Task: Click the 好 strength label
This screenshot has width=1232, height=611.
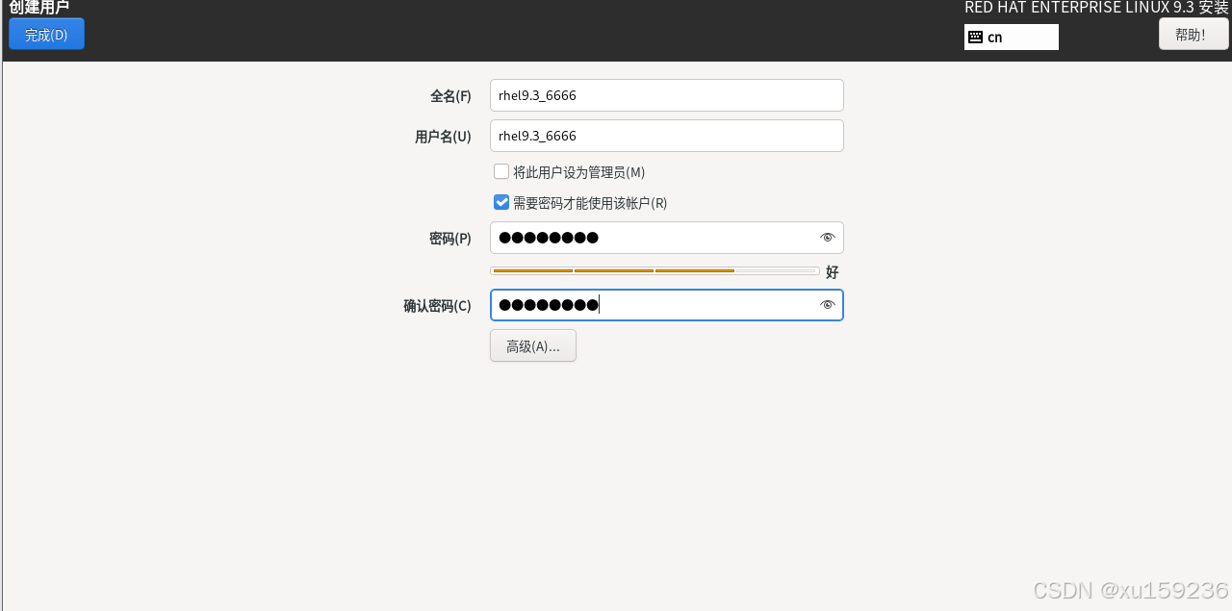Action: (833, 272)
